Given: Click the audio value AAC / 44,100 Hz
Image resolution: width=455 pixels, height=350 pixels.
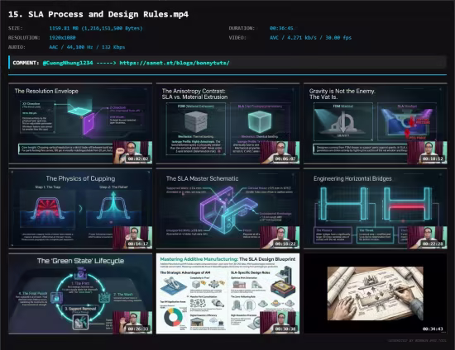Looking at the screenshot, I should click(87, 47).
